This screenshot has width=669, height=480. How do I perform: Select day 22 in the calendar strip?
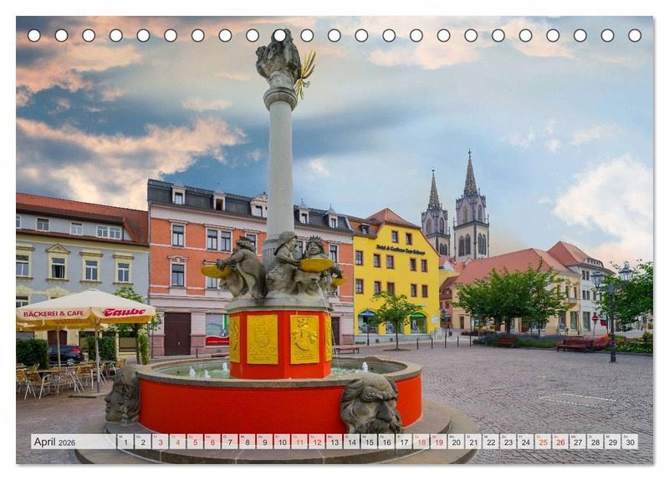[491, 442]
